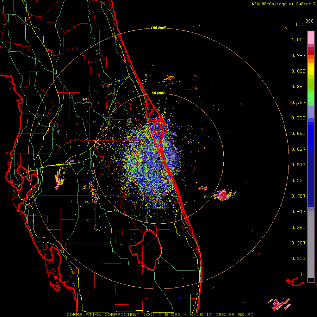Click the 0.520 scale value

click(298, 181)
